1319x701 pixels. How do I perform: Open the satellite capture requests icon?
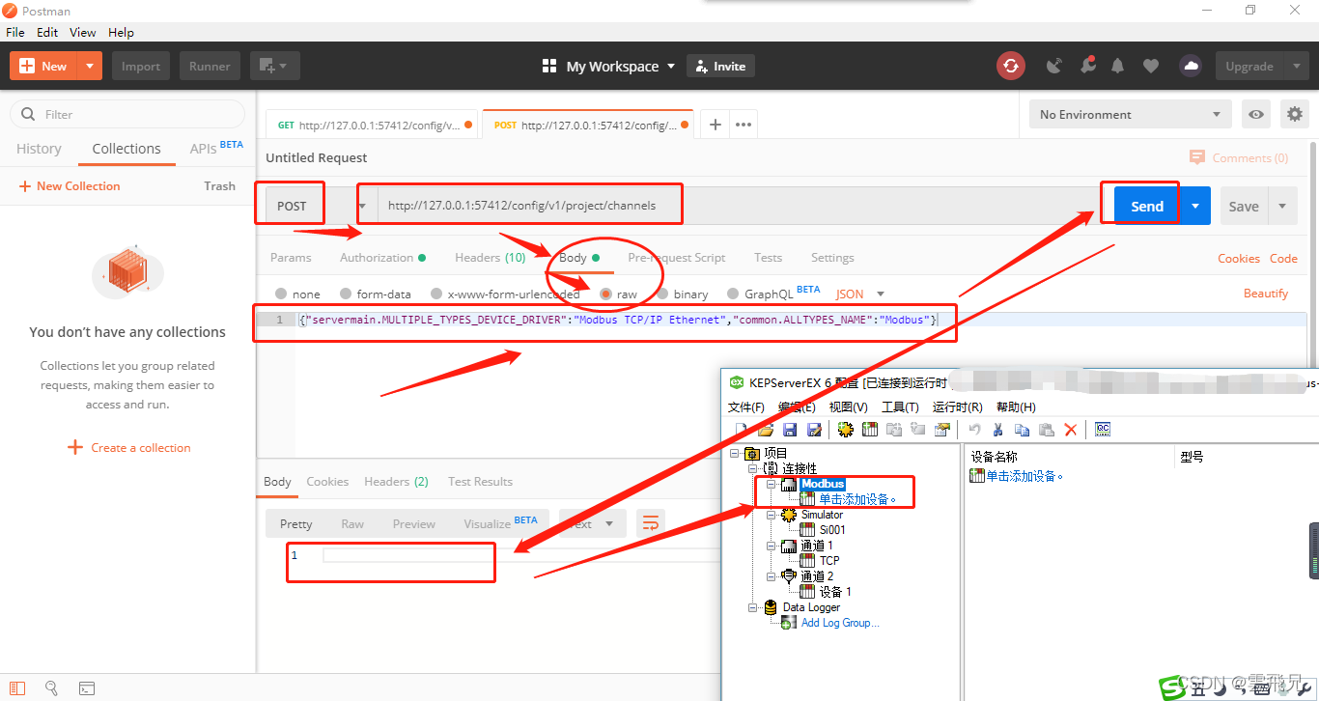pyautogui.click(x=1054, y=66)
